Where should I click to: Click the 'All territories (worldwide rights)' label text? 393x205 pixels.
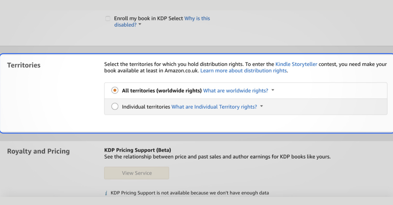161,90
